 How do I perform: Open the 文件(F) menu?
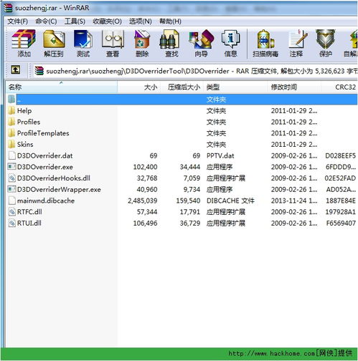pos(17,21)
